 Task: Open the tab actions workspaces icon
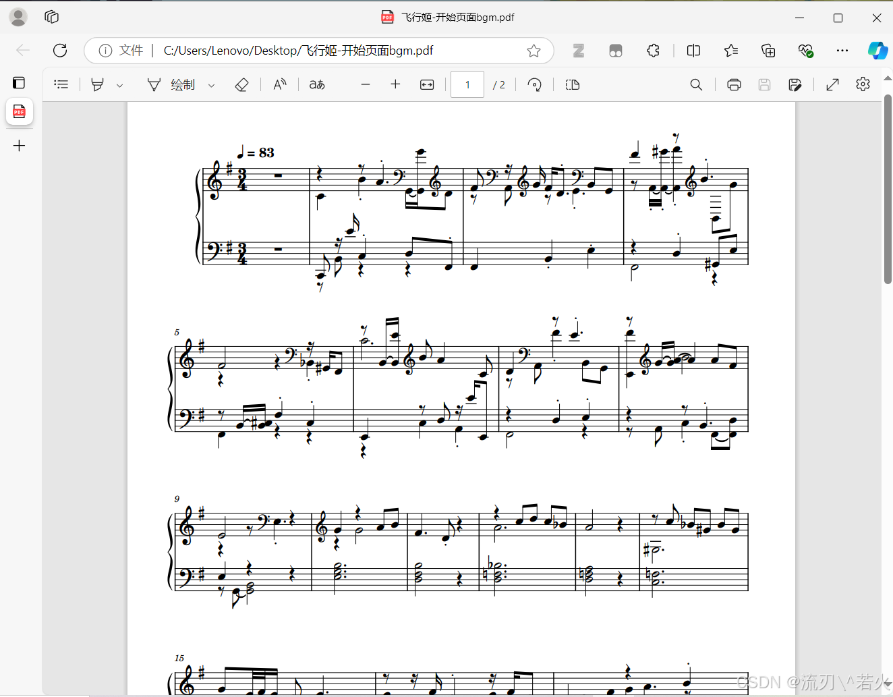(x=51, y=18)
